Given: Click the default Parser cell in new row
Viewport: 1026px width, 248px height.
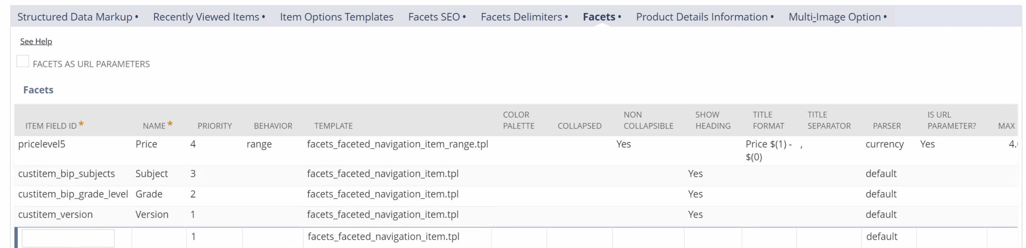Looking at the screenshot, I should click(888, 238).
